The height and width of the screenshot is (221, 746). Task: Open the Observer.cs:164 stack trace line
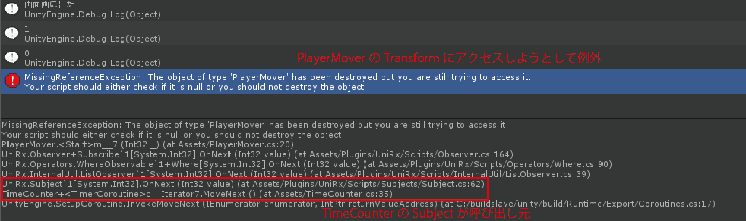[257, 155]
